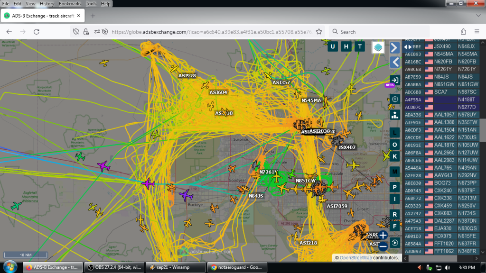The width and height of the screenshot is (486, 273).
Task: Open the OpenStreetMap attribution link
Action: [355, 257]
